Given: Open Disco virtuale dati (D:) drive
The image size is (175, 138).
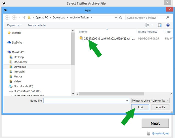Looking at the screenshot, I should point(27,91).
